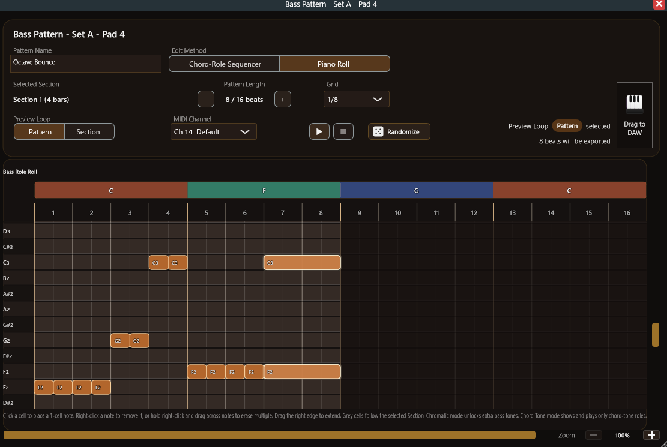
Task: Select the blue G chord block
Action: (x=417, y=191)
